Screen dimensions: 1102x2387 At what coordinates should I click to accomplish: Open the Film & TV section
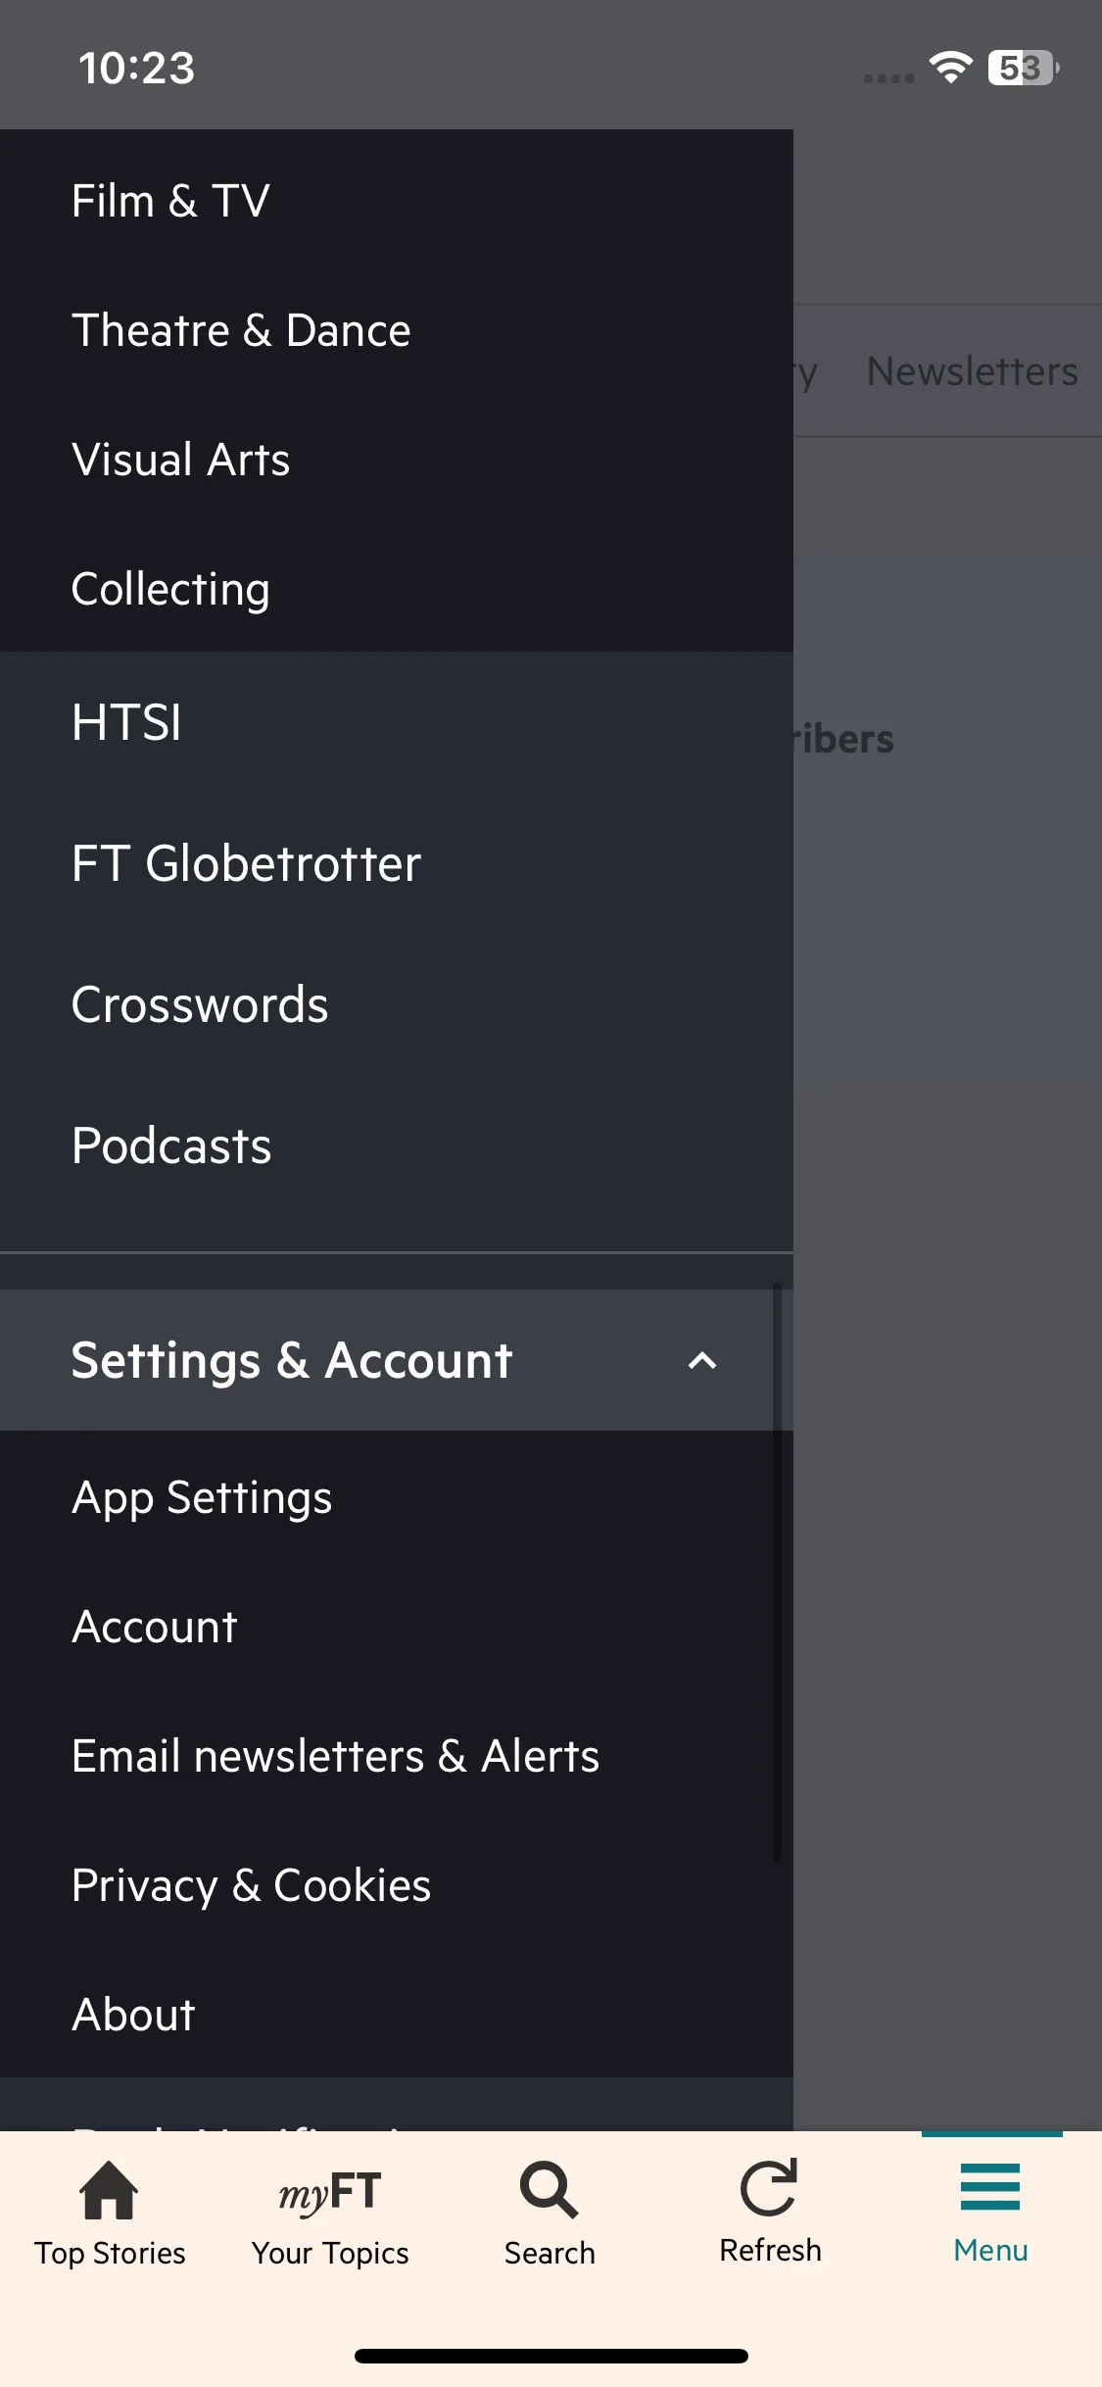click(396, 201)
